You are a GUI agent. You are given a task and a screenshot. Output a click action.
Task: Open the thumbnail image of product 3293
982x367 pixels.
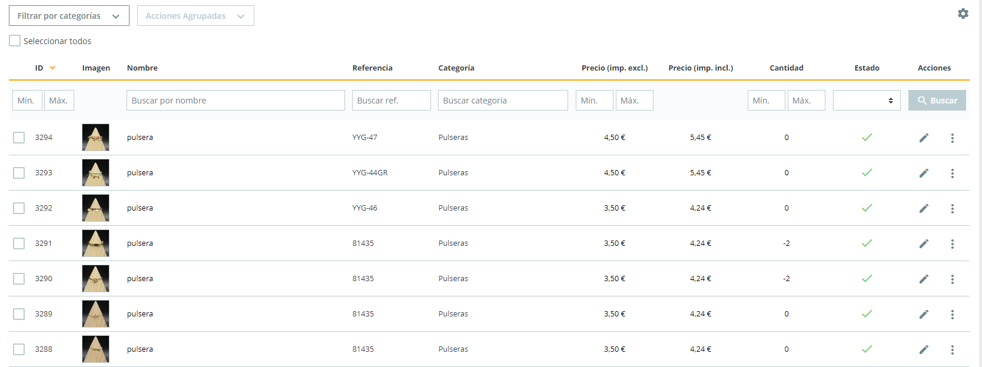[x=95, y=173]
